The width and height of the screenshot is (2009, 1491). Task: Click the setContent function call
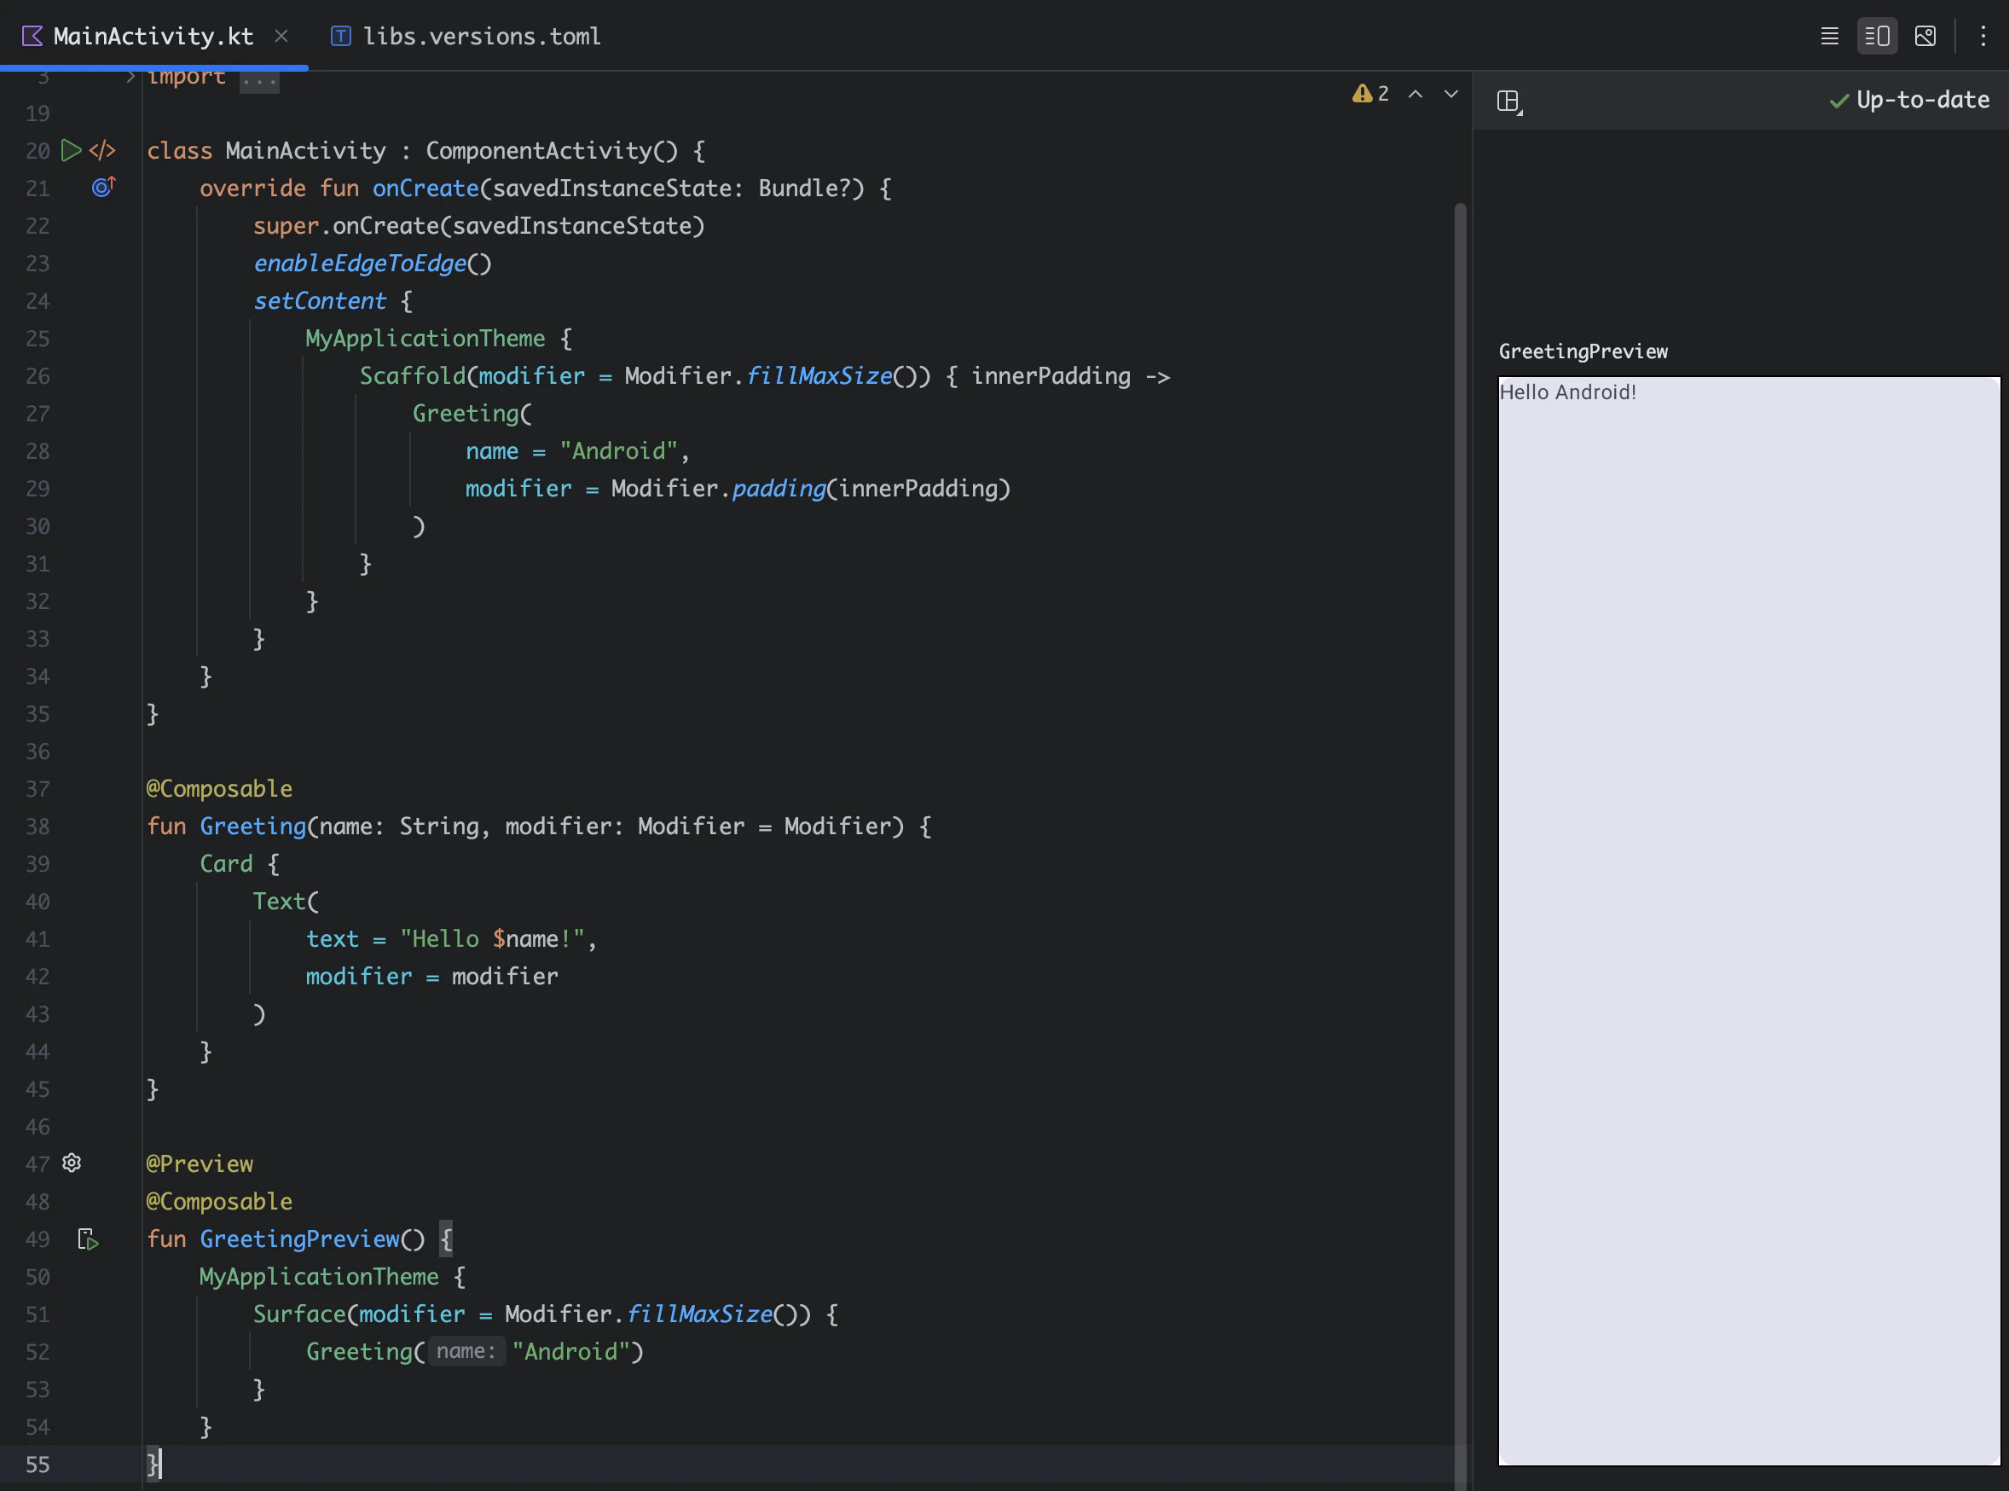tap(320, 300)
